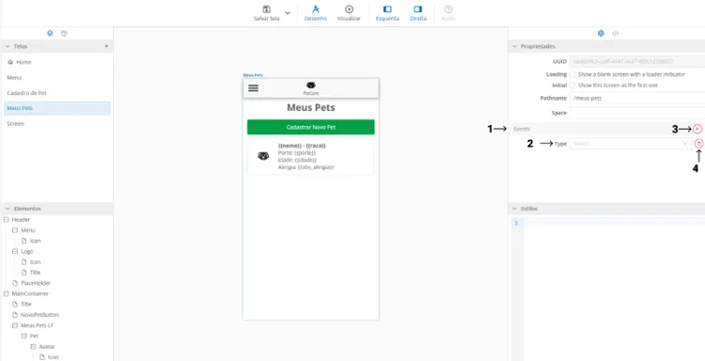This screenshot has height=361, width=705.
Task: Toggle the Direita right panel
Action: [x=418, y=13]
